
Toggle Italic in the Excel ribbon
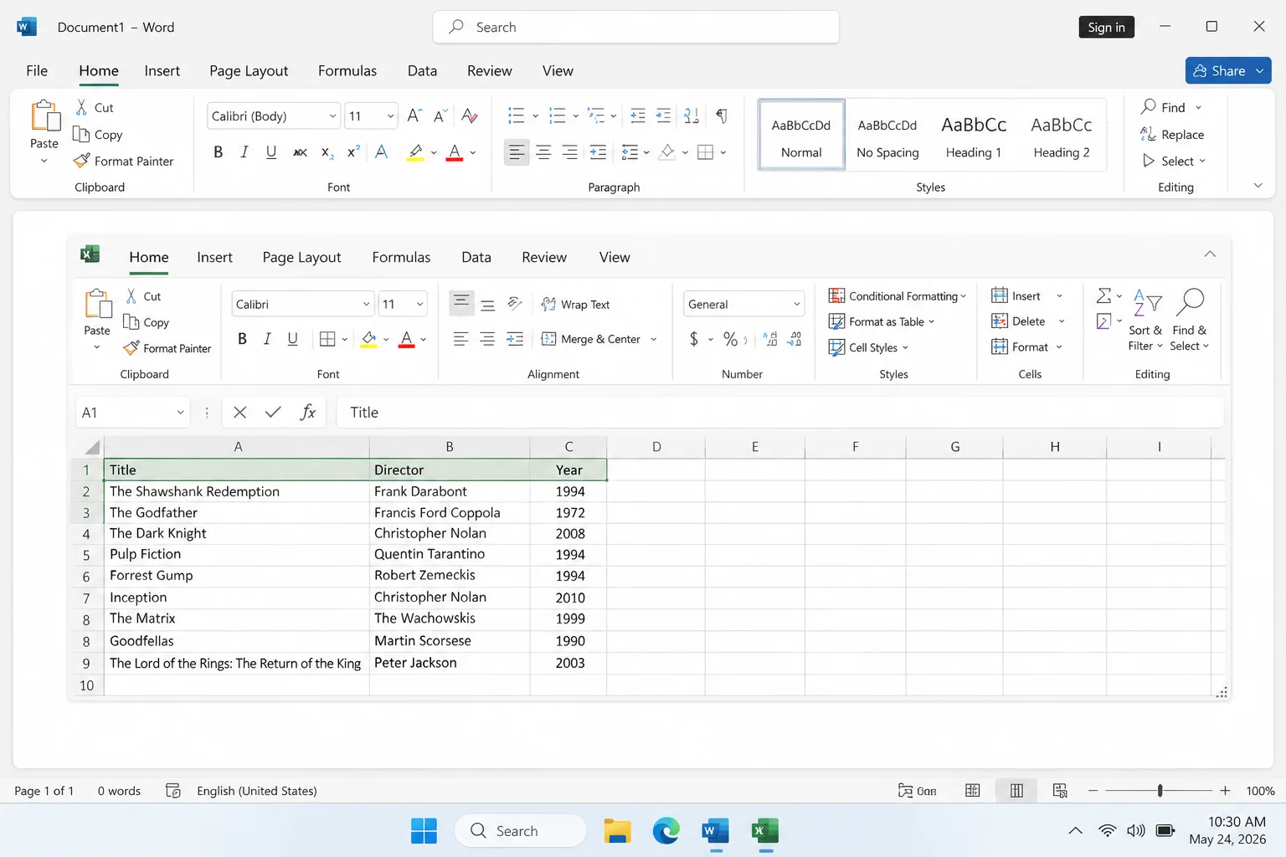[267, 339]
